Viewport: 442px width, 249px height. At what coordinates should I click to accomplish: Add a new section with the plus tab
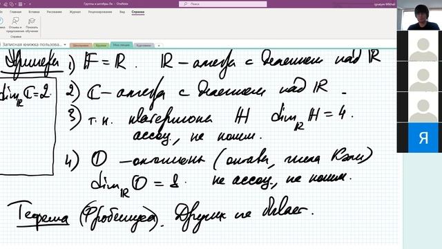click(x=159, y=46)
